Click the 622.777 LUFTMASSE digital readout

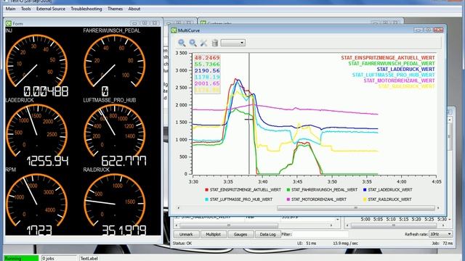point(124,161)
